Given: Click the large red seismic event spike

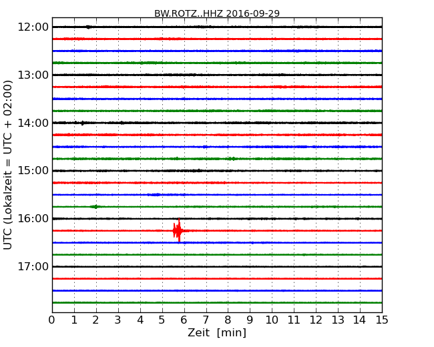Looking at the screenshot, I should click(x=178, y=230).
